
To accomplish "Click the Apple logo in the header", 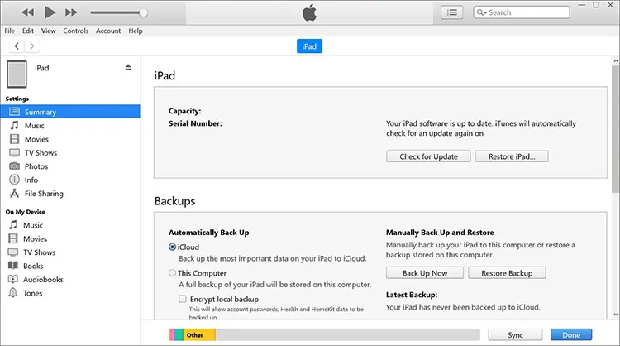I will point(310,12).
